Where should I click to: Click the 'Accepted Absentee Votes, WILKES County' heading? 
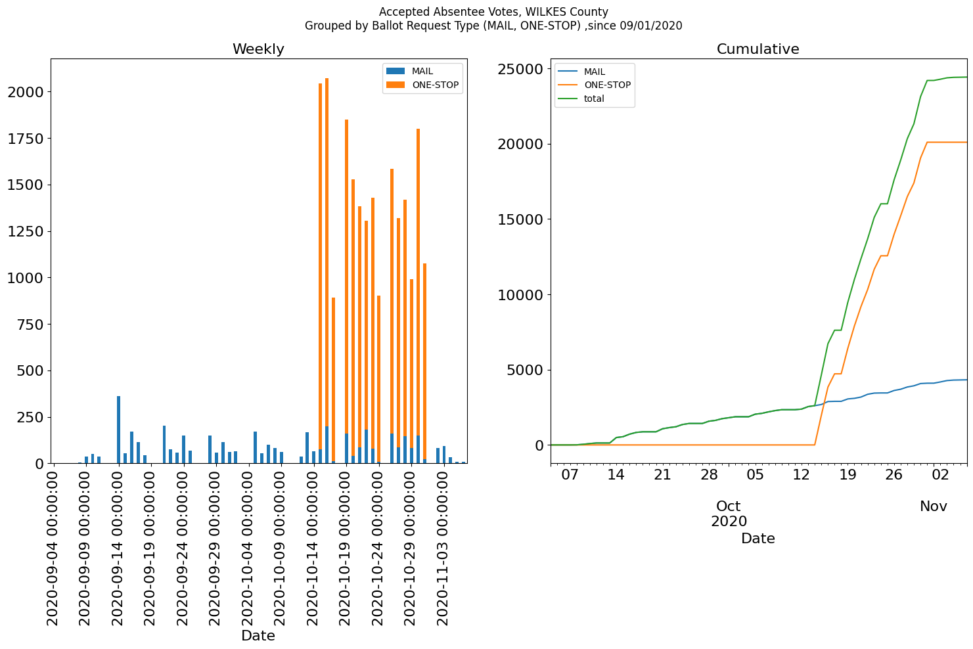pos(493,12)
